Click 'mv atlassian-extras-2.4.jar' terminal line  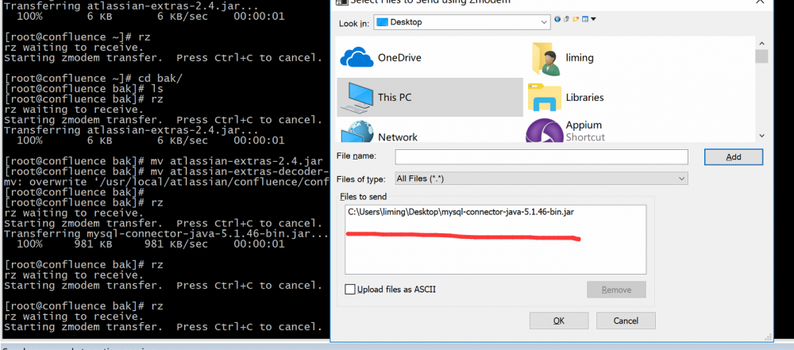pos(163,162)
